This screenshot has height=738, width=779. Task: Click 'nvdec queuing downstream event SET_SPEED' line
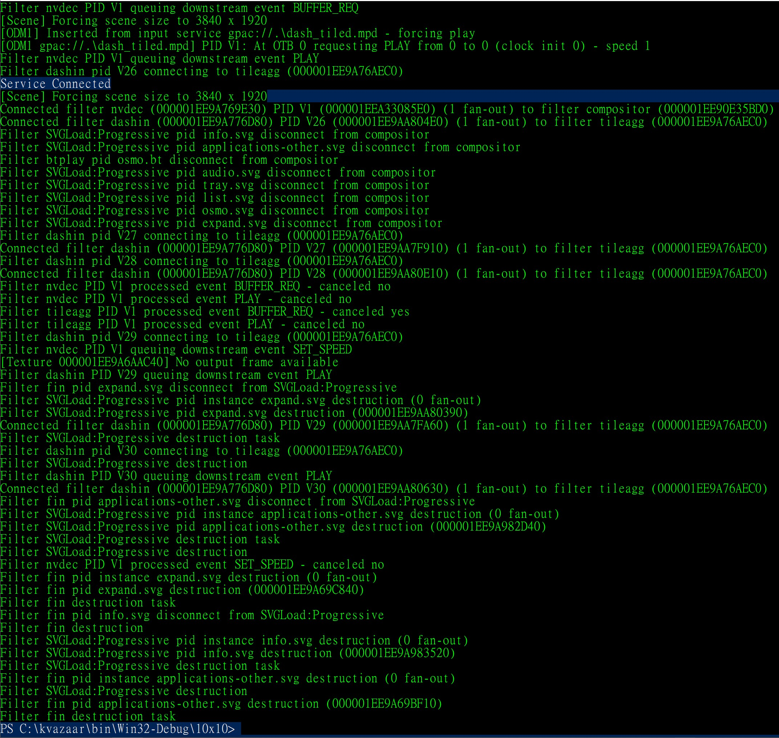176,349
